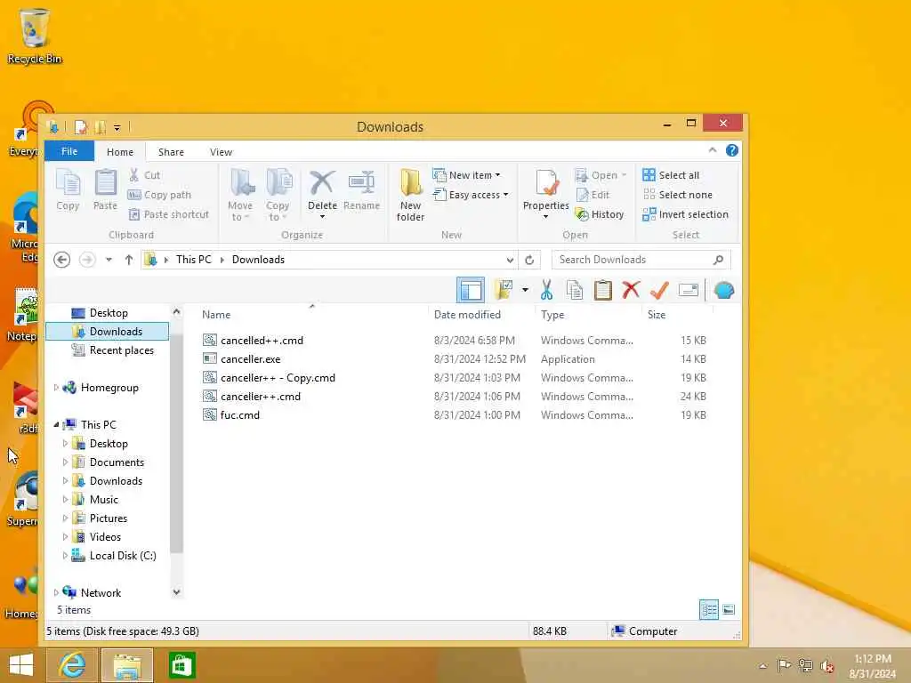Collapse the ribbon with the chevron
The image size is (911, 683).
click(x=713, y=150)
